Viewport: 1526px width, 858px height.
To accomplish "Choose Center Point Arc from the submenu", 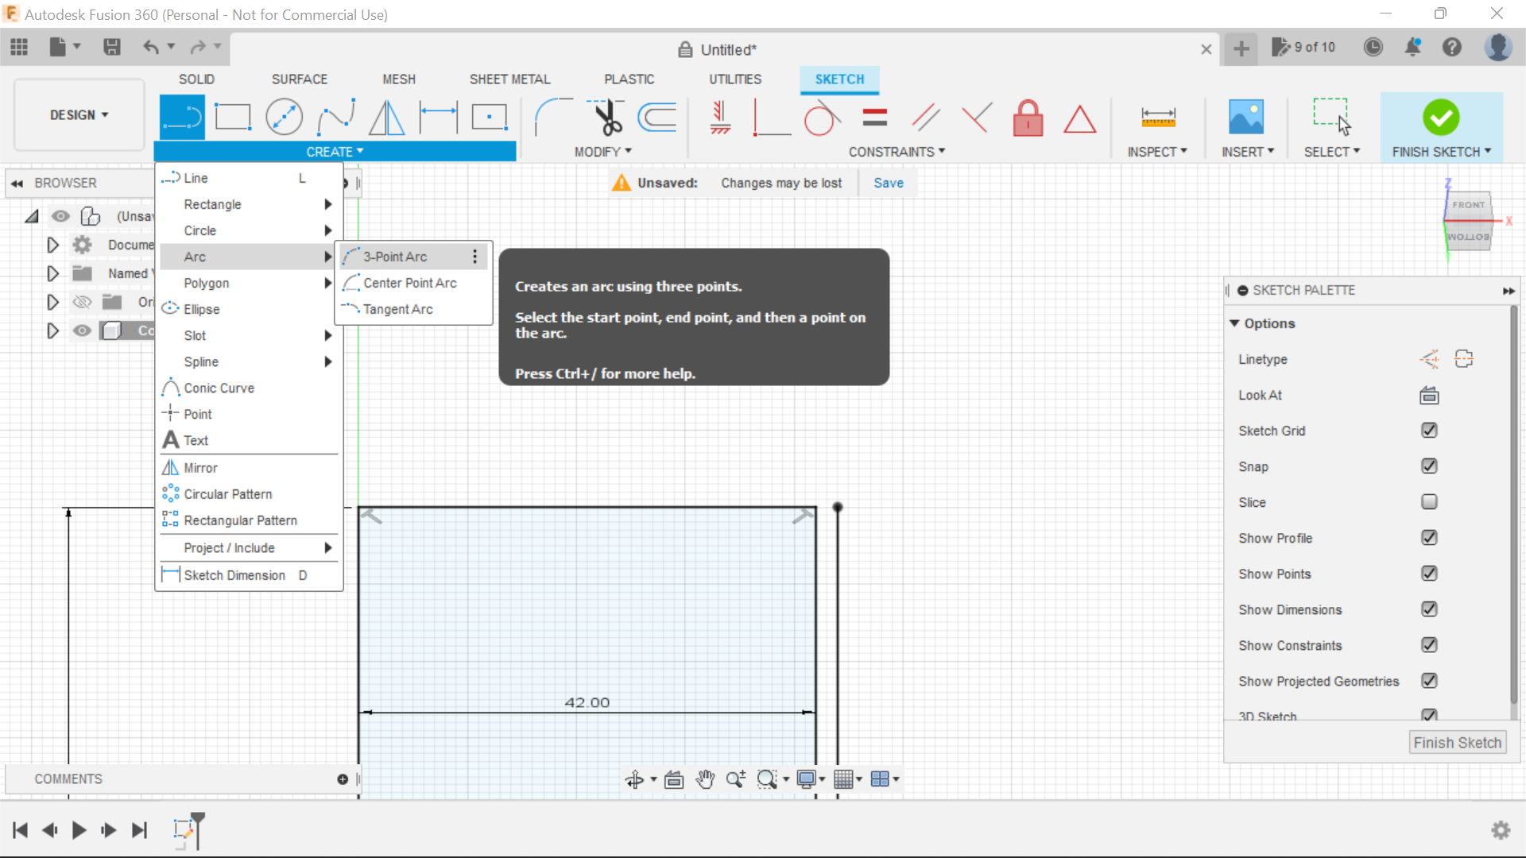I will [x=413, y=283].
